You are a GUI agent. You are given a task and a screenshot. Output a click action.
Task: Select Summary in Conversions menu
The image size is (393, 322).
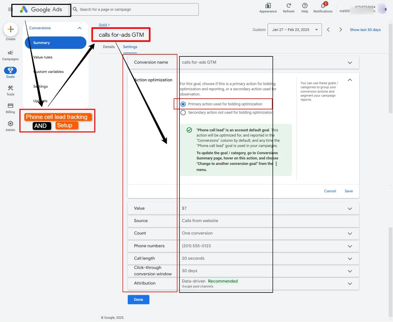click(x=55, y=43)
